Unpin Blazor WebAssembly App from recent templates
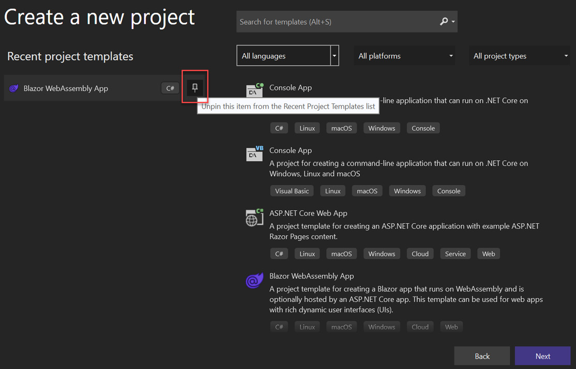Image resolution: width=576 pixels, height=369 pixels. point(195,88)
